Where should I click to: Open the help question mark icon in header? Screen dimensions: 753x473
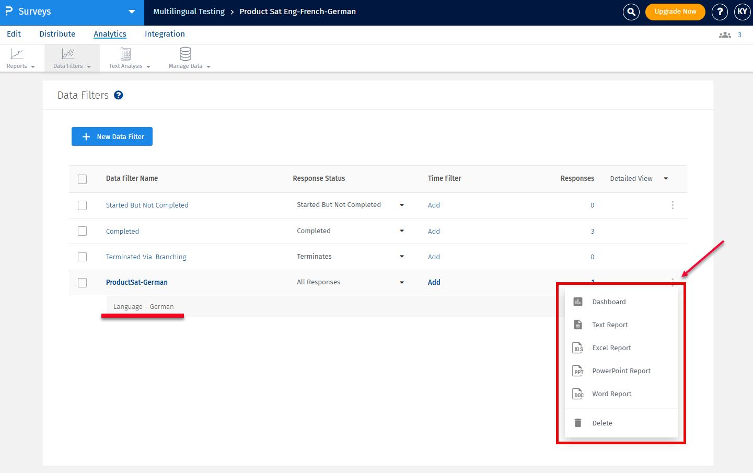point(720,11)
